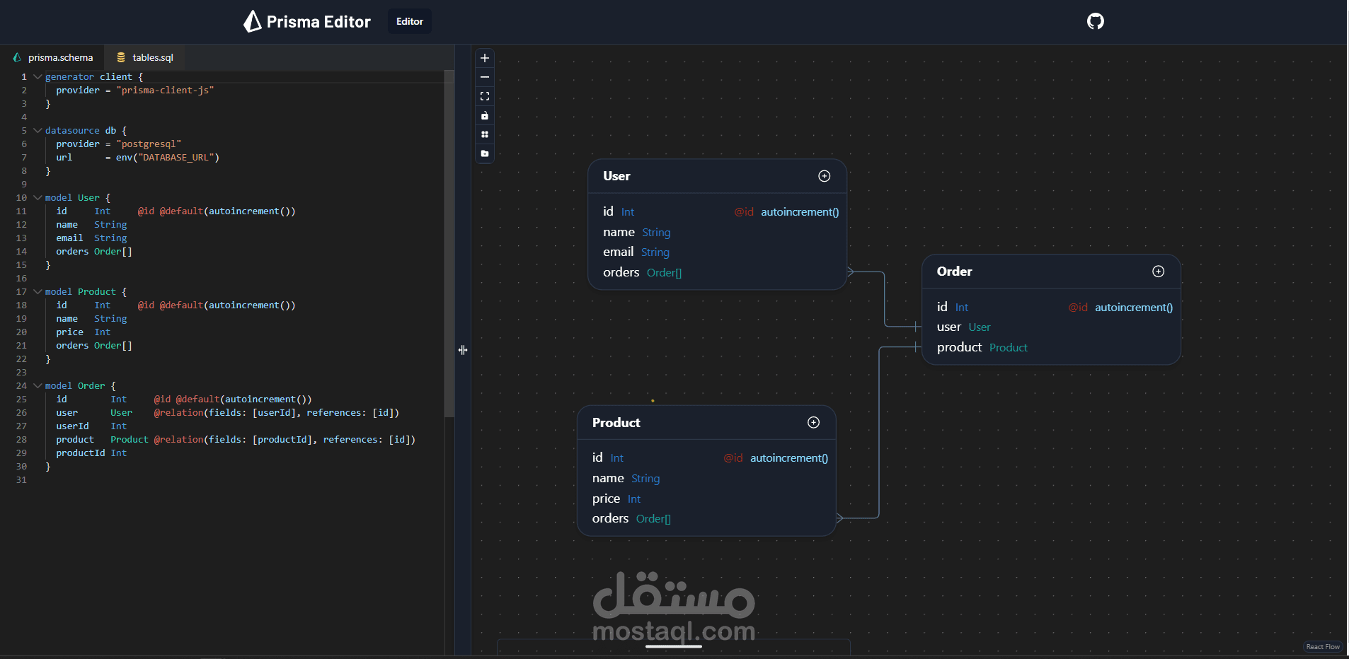This screenshot has width=1349, height=659.
Task: Toggle the canvas interactivity lock
Action: (x=485, y=115)
